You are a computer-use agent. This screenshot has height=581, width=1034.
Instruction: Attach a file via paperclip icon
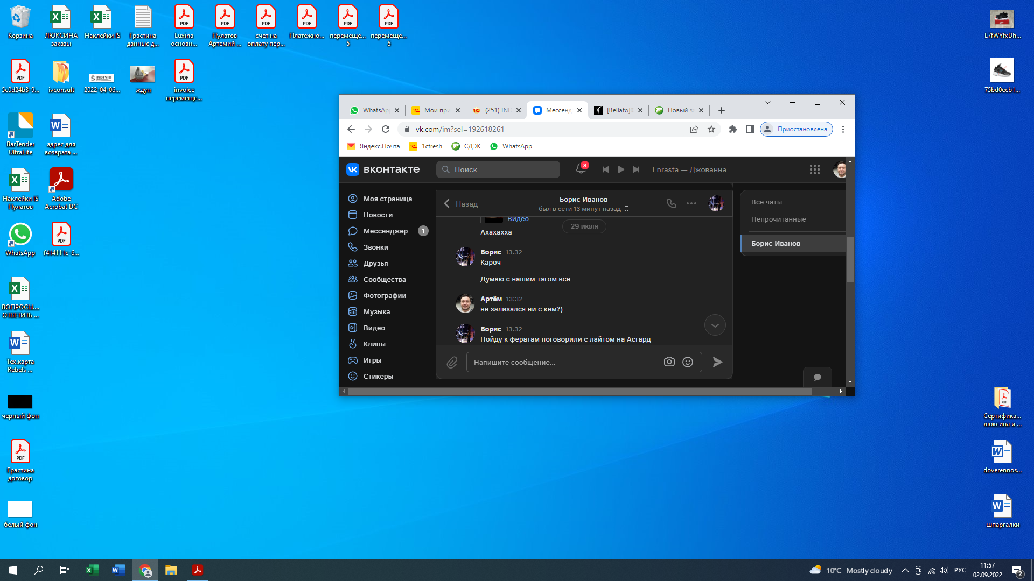(x=452, y=362)
